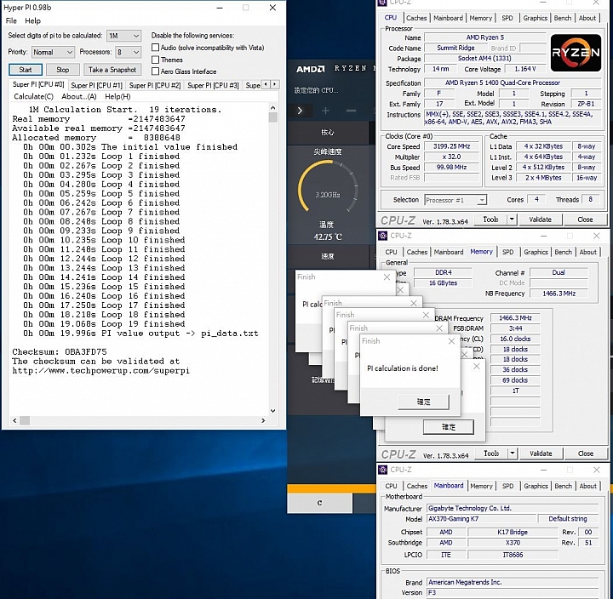Expand the Priority dropdown set to Normal

coord(54,52)
